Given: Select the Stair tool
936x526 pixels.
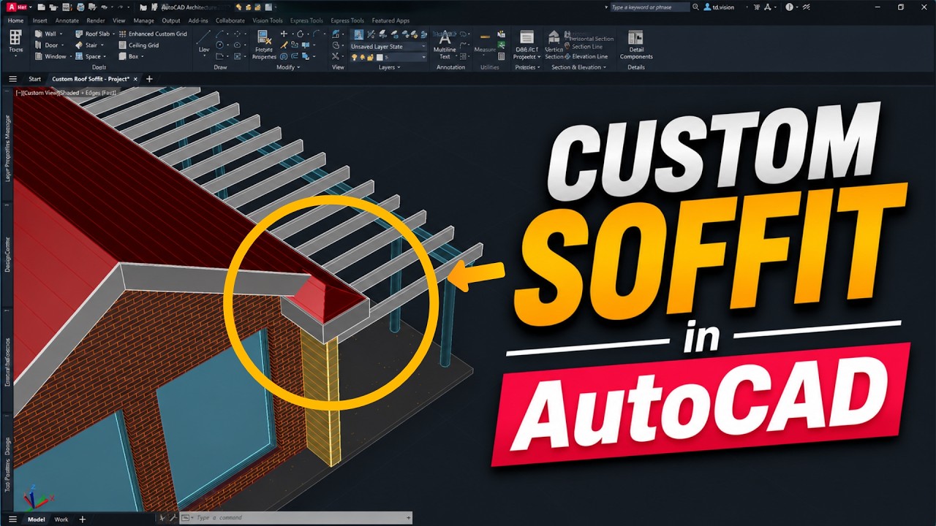Looking at the screenshot, I should [86, 45].
